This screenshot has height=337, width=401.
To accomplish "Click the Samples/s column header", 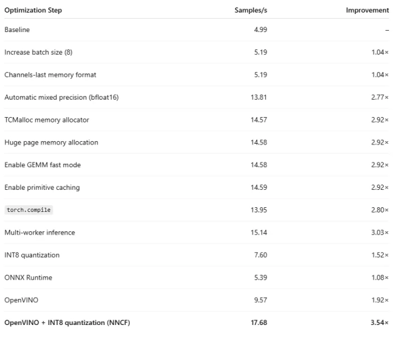I will [251, 11].
